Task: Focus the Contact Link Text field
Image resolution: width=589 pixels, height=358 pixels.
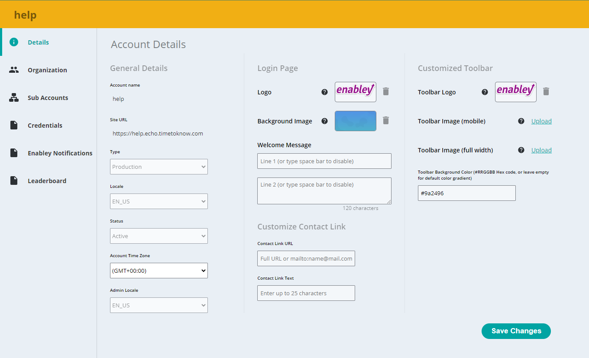Action: [x=306, y=293]
